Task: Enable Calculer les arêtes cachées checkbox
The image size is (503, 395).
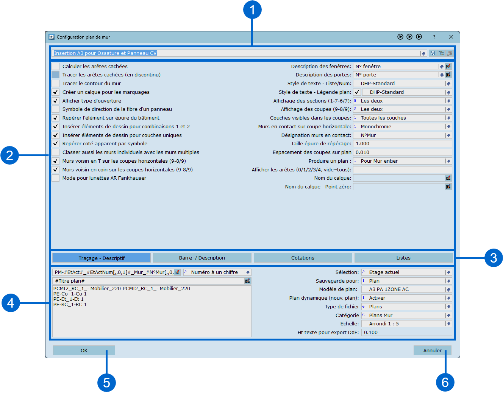Action: (56, 67)
